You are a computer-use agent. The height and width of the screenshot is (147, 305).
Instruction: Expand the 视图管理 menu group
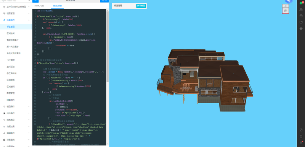point(16,13)
